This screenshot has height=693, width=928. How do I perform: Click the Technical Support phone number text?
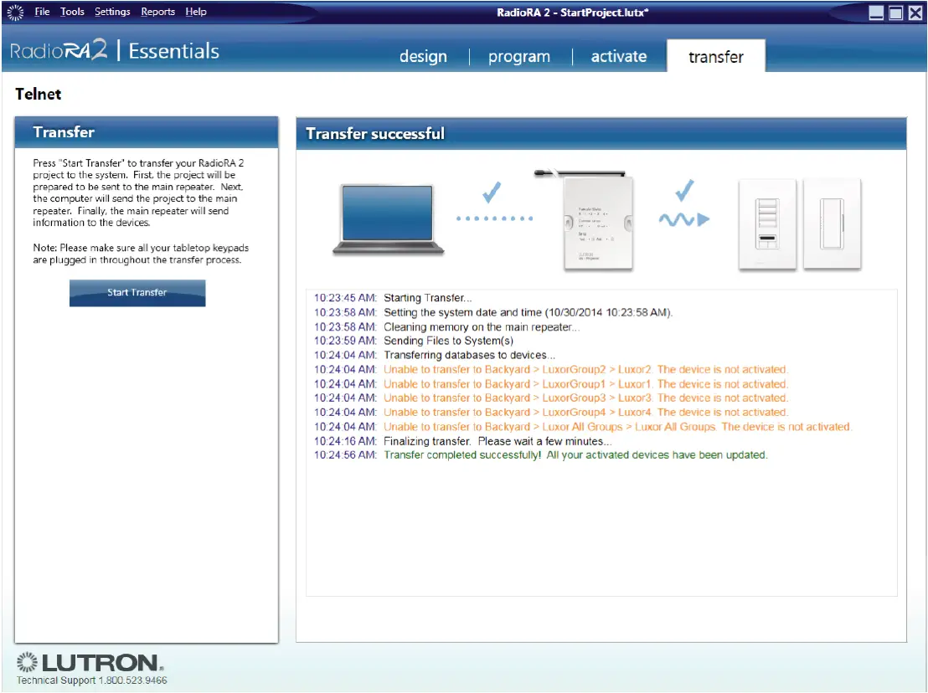point(92,680)
